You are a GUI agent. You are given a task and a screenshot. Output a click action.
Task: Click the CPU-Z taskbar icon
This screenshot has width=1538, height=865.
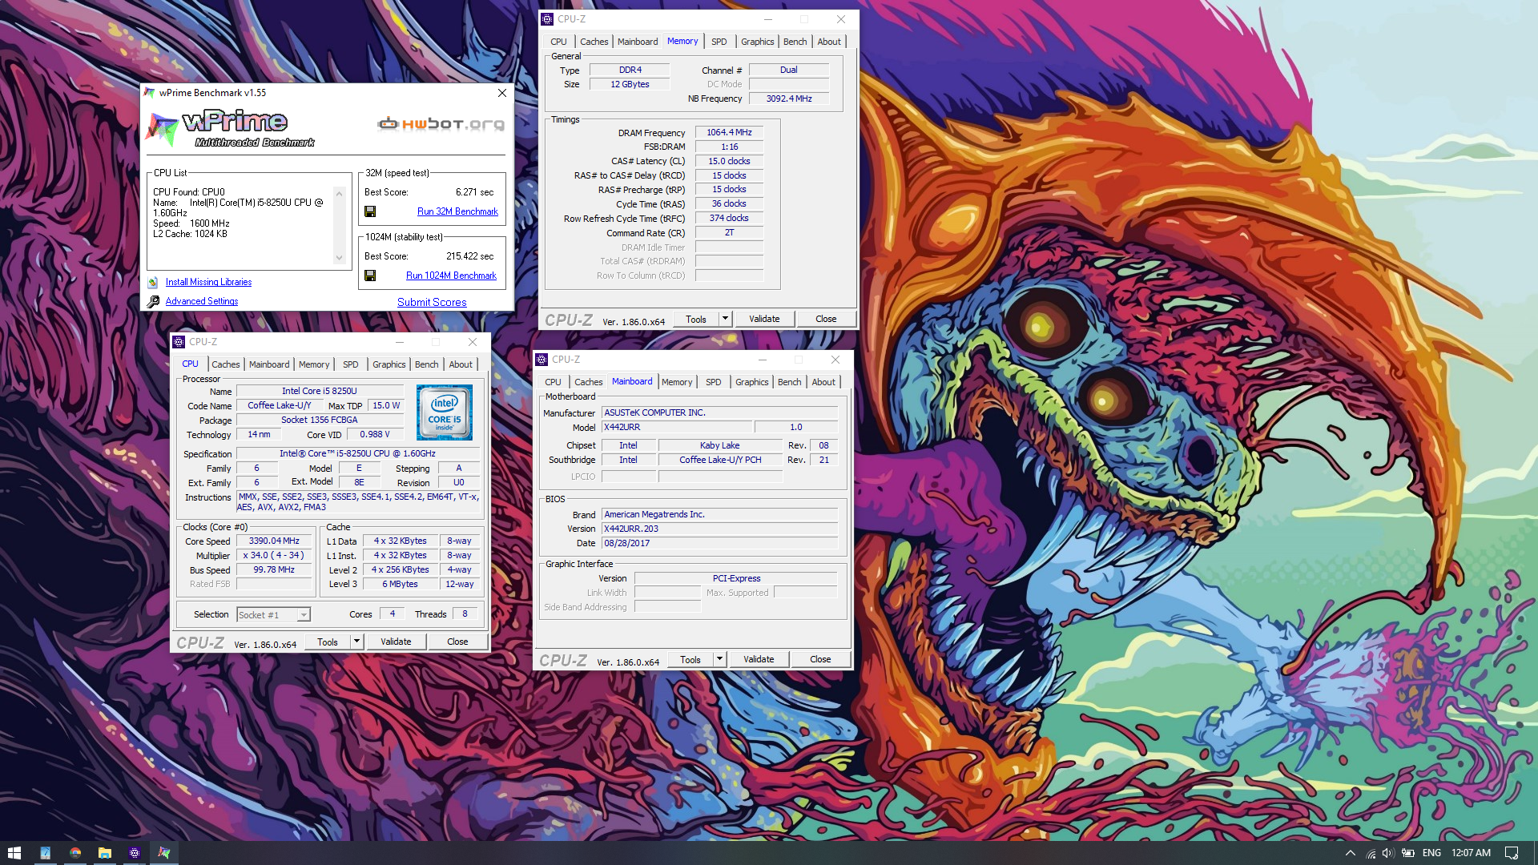point(135,853)
